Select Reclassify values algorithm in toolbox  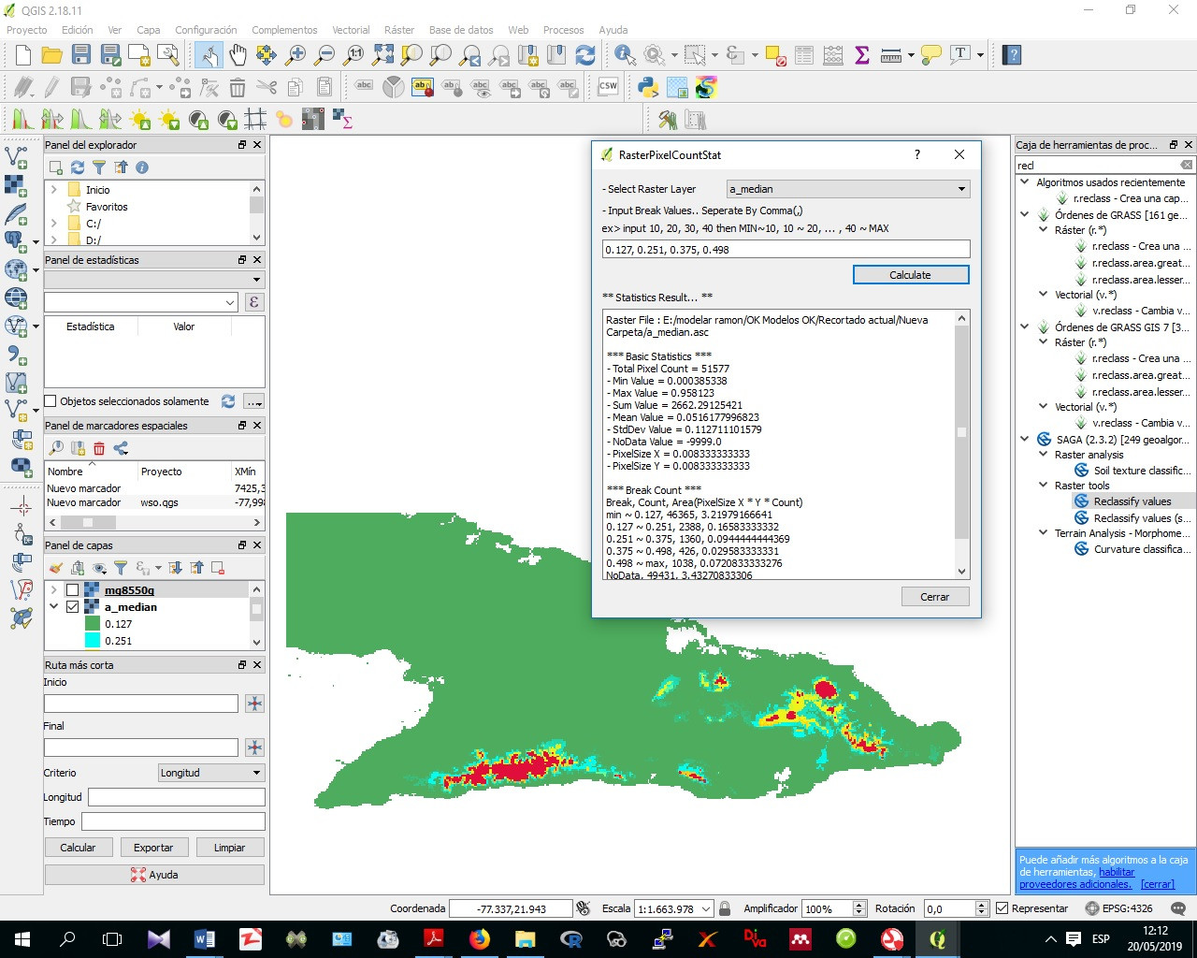(x=1132, y=501)
